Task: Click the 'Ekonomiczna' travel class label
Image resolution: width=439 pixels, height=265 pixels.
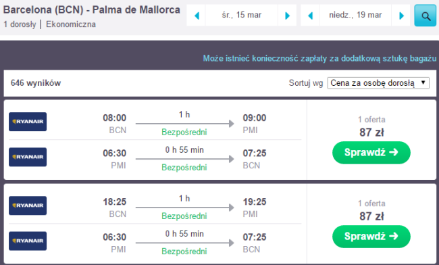Action: 71,24
